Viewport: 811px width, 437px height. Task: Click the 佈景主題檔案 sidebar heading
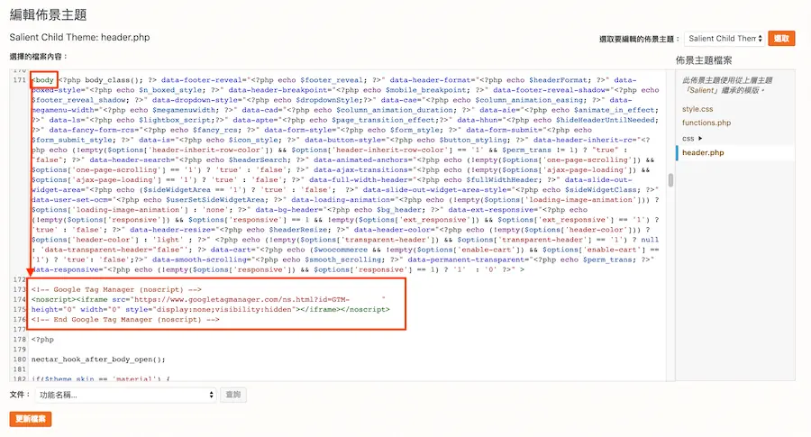coord(704,60)
